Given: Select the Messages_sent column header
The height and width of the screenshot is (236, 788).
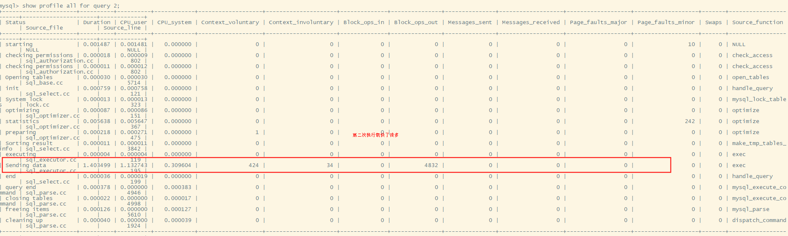Looking at the screenshot, I should point(470,22).
